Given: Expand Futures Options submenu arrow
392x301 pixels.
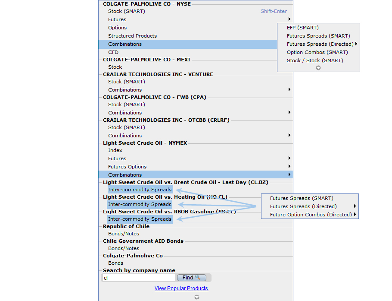Looking at the screenshot, I should [289, 166].
